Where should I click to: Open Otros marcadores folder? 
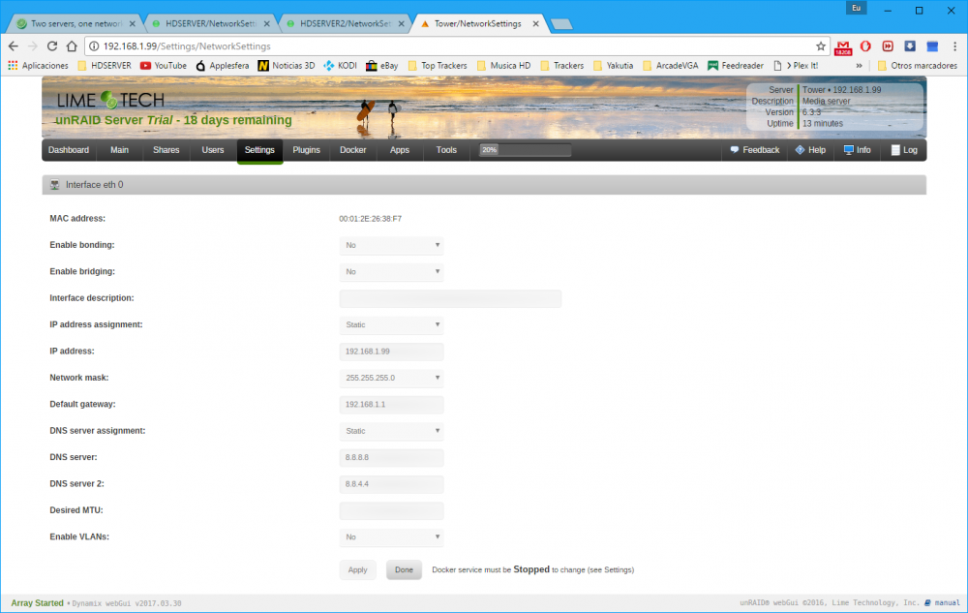tap(918, 66)
